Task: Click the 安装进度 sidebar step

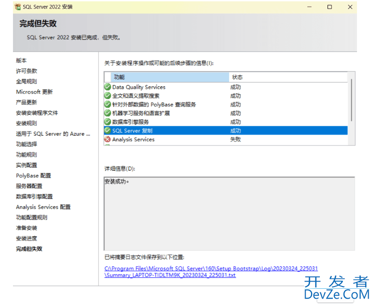Action: [26, 238]
